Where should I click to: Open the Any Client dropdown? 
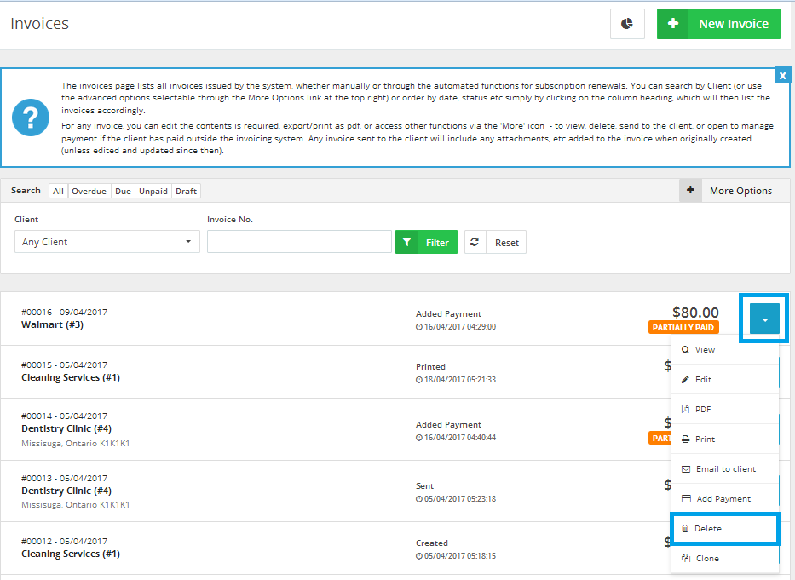[107, 242]
